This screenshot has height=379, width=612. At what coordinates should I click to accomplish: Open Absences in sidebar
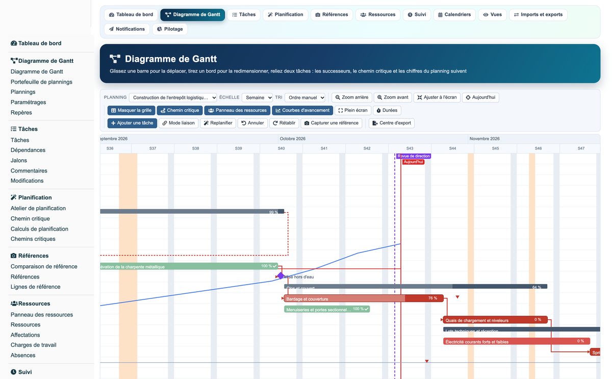(23, 356)
